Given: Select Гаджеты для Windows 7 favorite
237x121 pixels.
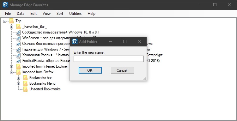Looking at the screenshot, I should tap(46, 49).
